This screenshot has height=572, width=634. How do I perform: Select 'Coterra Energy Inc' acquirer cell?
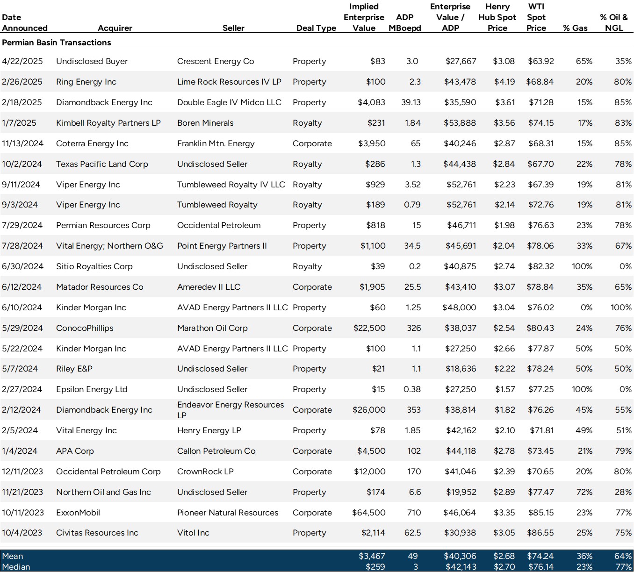click(92, 143)
